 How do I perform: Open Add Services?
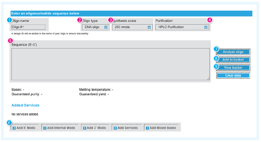tap(126, 128)
